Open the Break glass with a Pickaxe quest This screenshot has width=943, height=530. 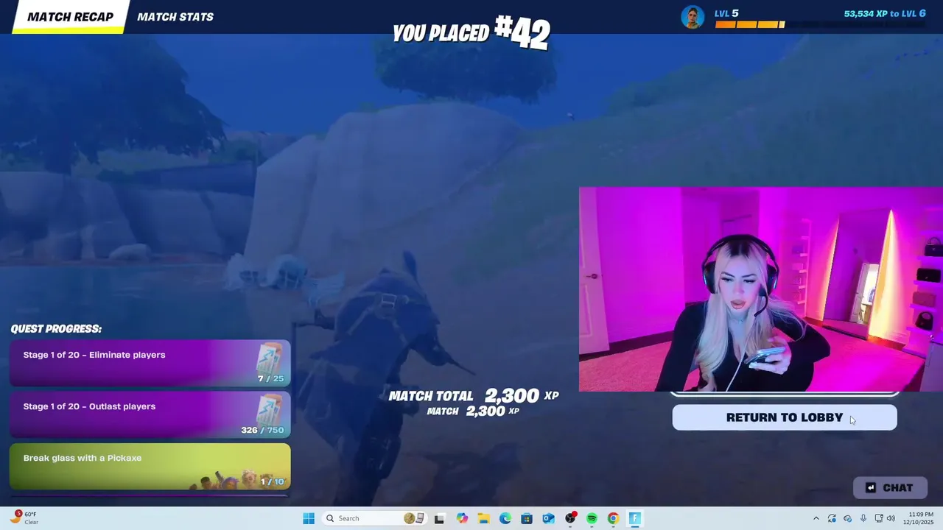click(x=150, y=466)
